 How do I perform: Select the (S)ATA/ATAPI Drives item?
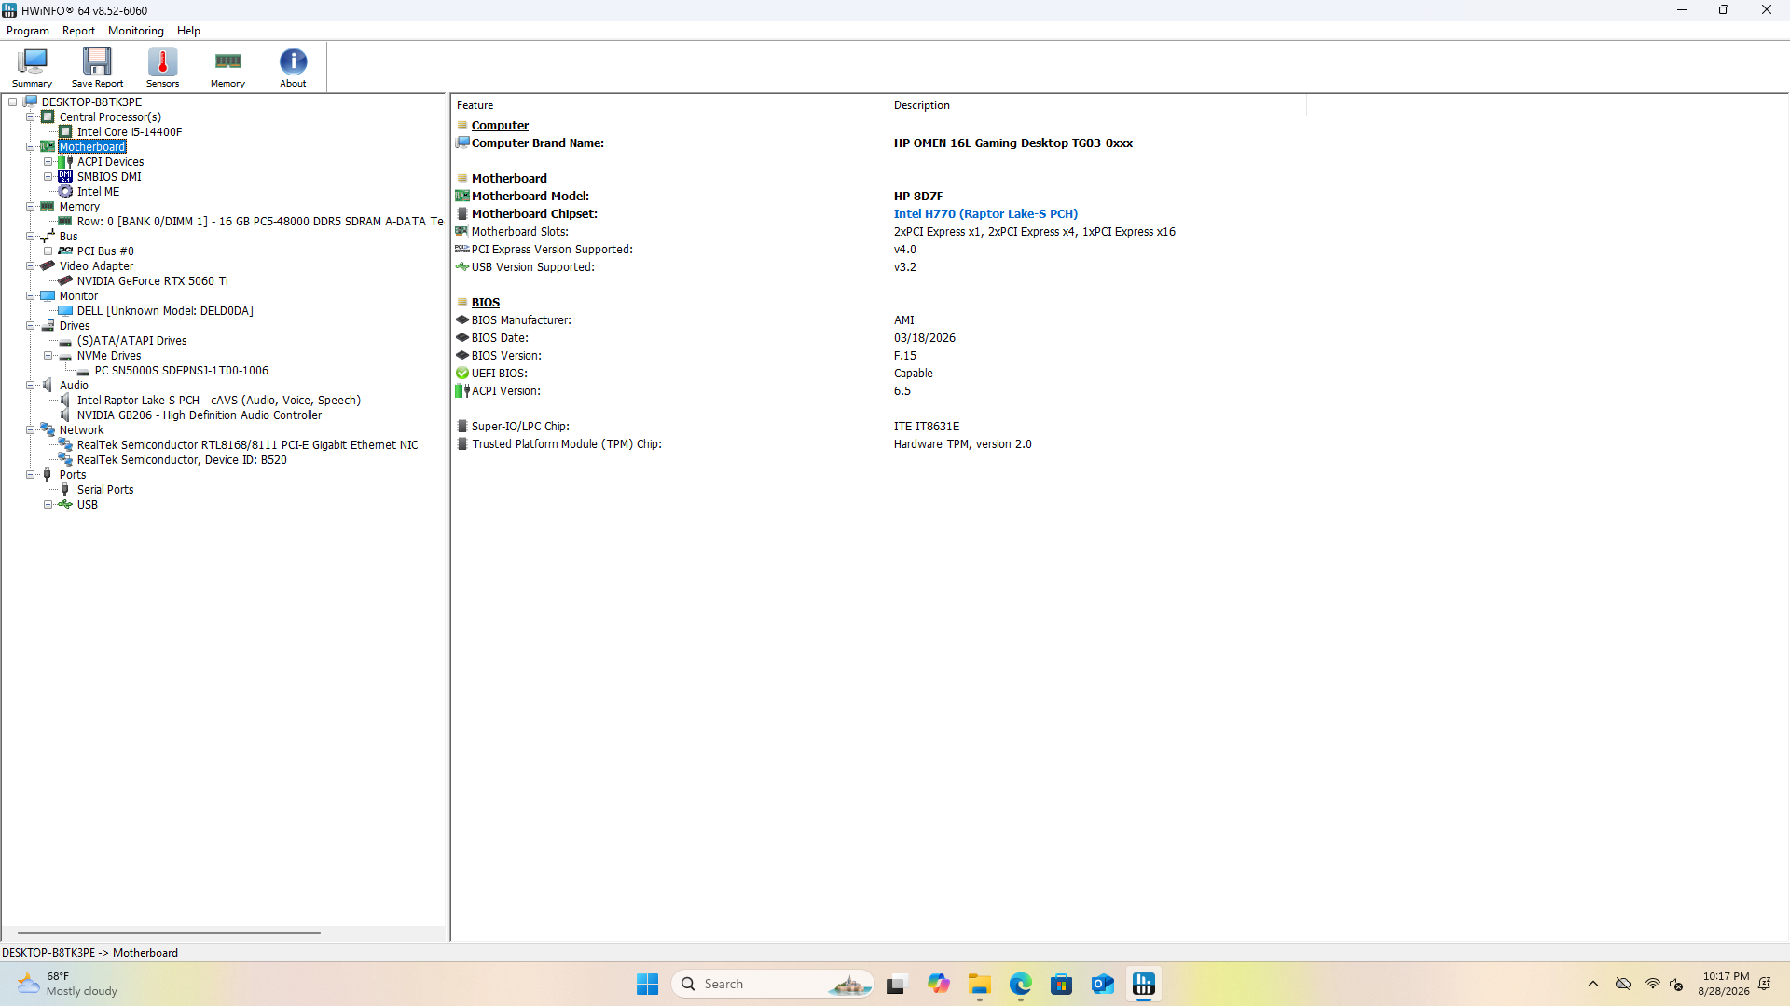(131, 341)
